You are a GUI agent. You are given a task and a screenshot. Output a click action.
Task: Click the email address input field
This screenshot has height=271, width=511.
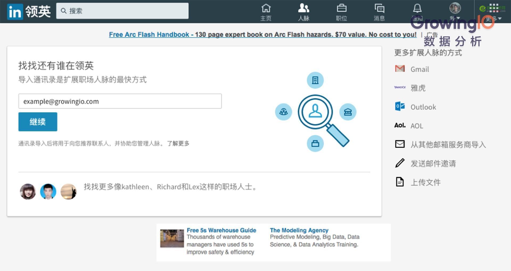point(119,101)
